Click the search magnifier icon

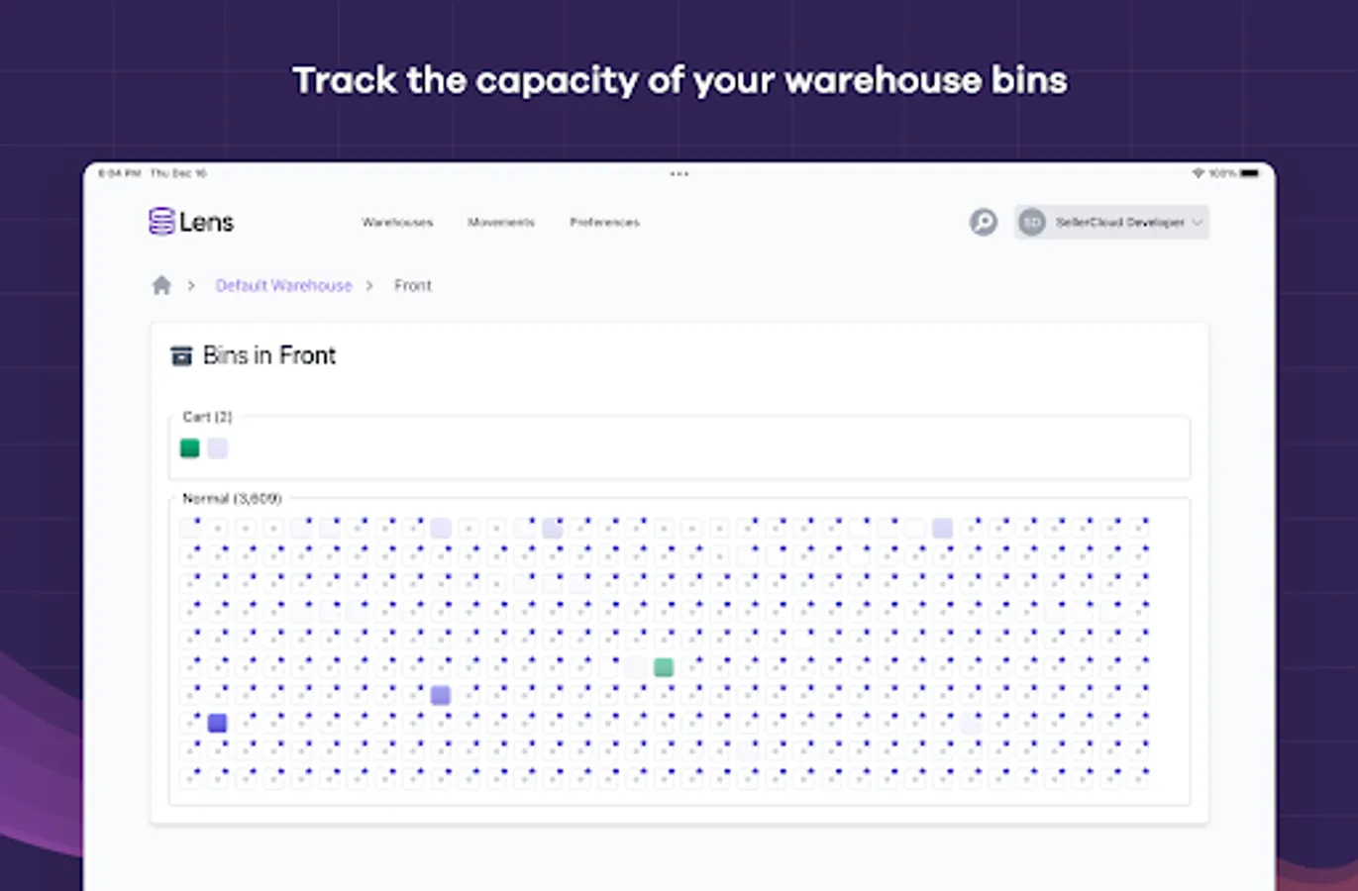coord(983,222)
